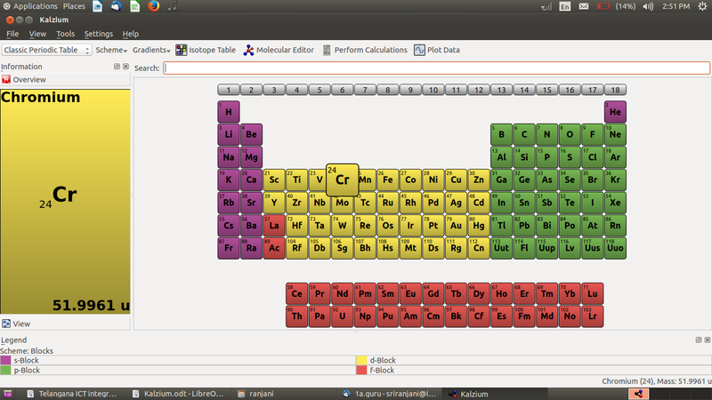The image size is (712, 400).
Task: Switch to ranjani taskbar window
Action: (x=284, y=394)
